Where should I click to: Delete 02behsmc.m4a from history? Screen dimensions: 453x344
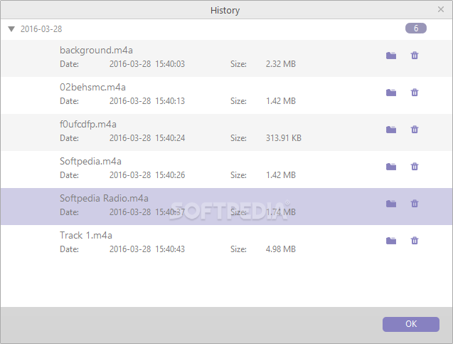(415, 93)
